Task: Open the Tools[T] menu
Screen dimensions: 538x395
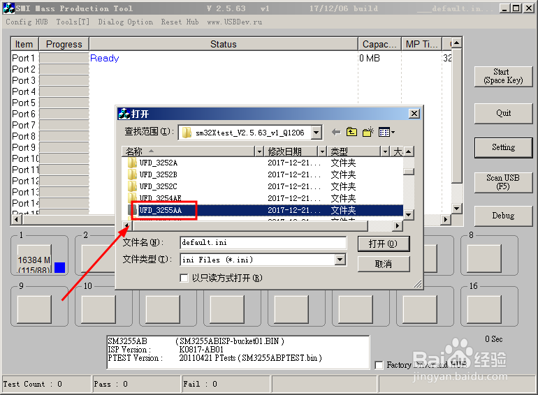Action: [x=73, y=22]
